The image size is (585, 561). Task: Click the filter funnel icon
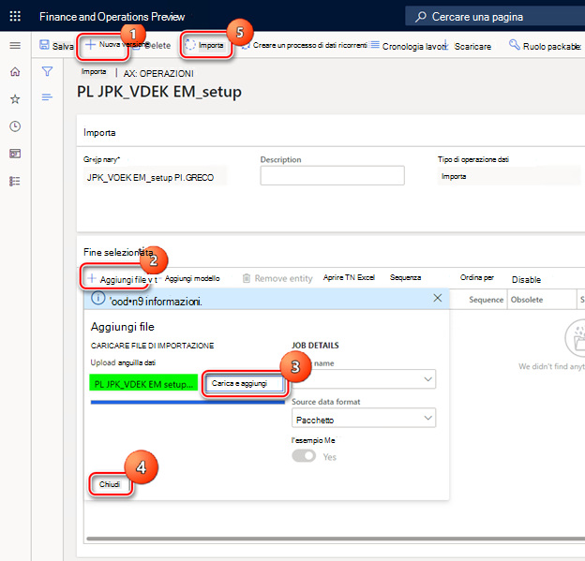point(47,71)
